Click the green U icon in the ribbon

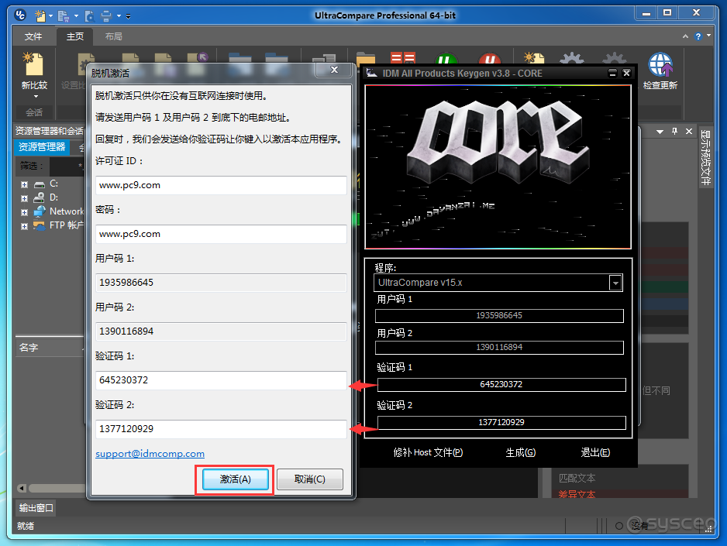pos(446,60)
